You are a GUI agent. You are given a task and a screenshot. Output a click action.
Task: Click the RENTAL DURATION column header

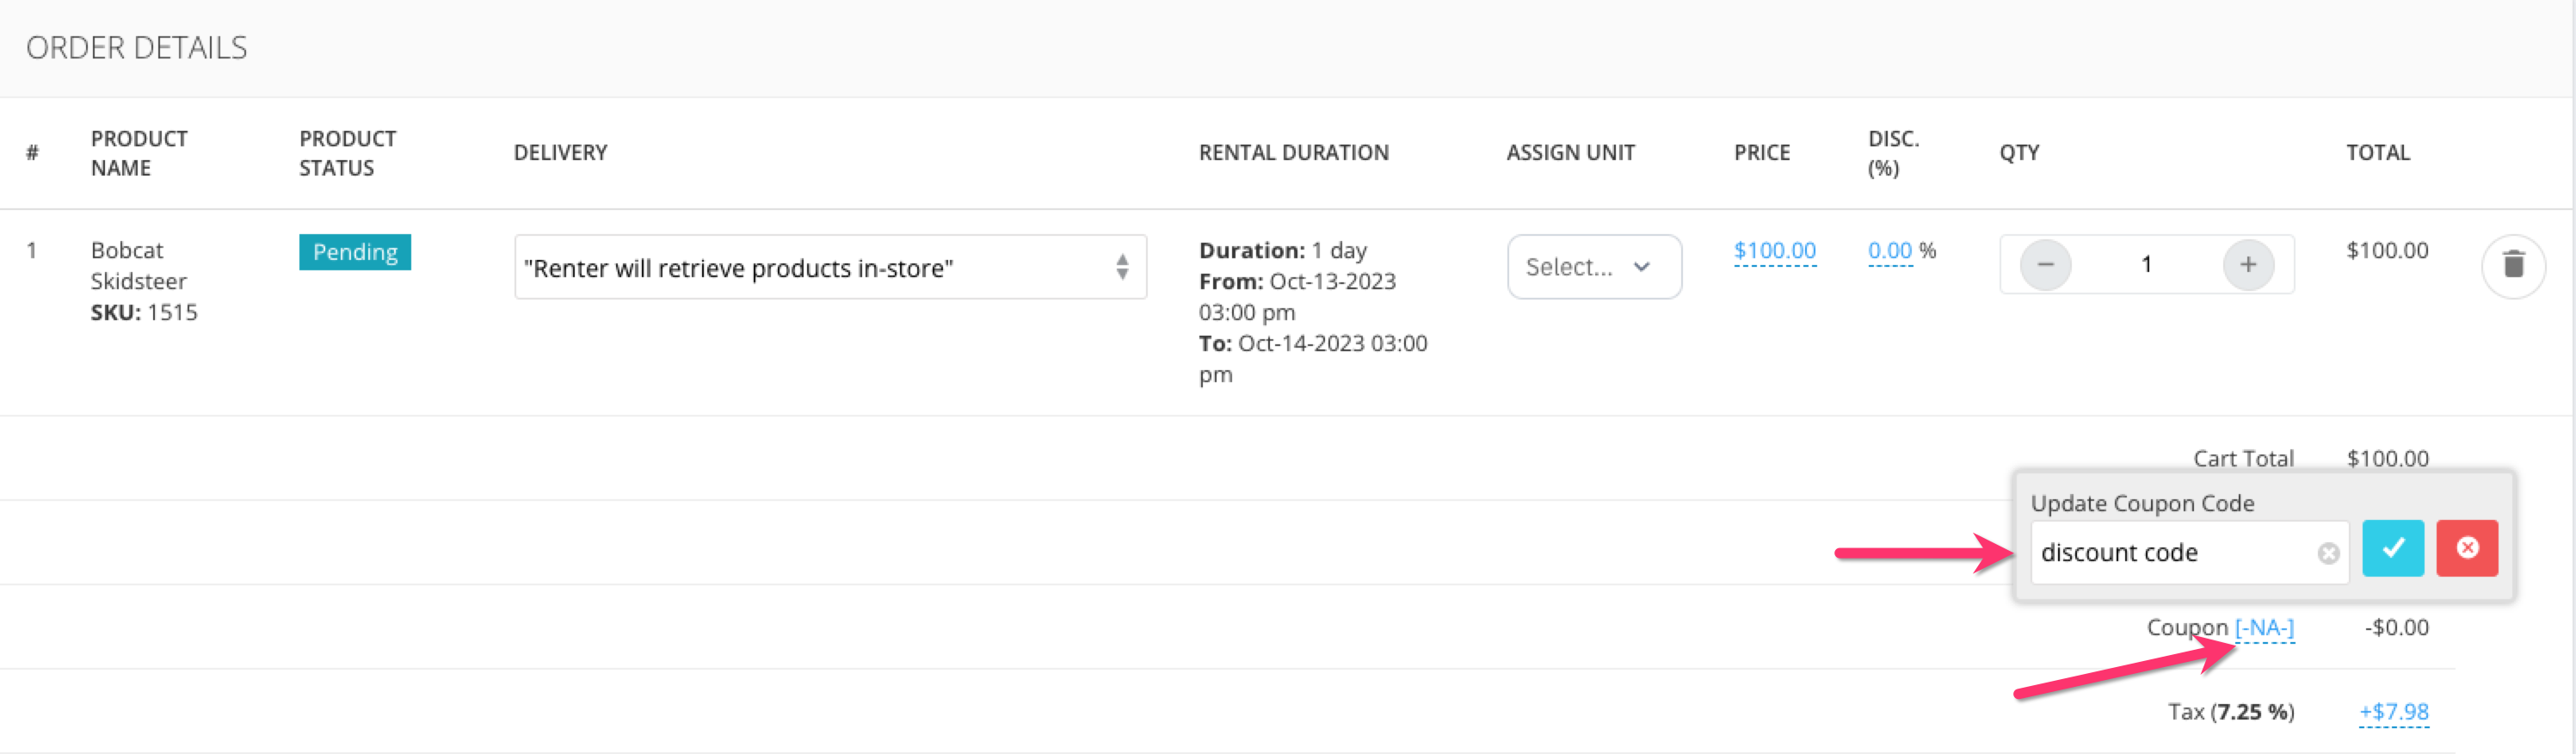click(1293, 153)
